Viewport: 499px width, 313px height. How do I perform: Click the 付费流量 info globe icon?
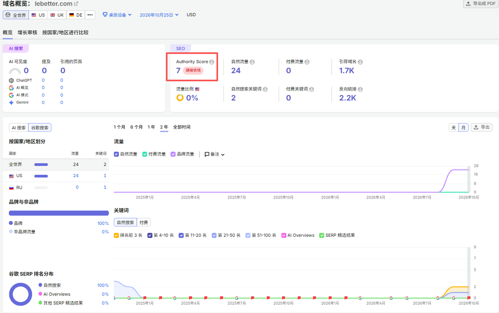click(x=307, y=62)
